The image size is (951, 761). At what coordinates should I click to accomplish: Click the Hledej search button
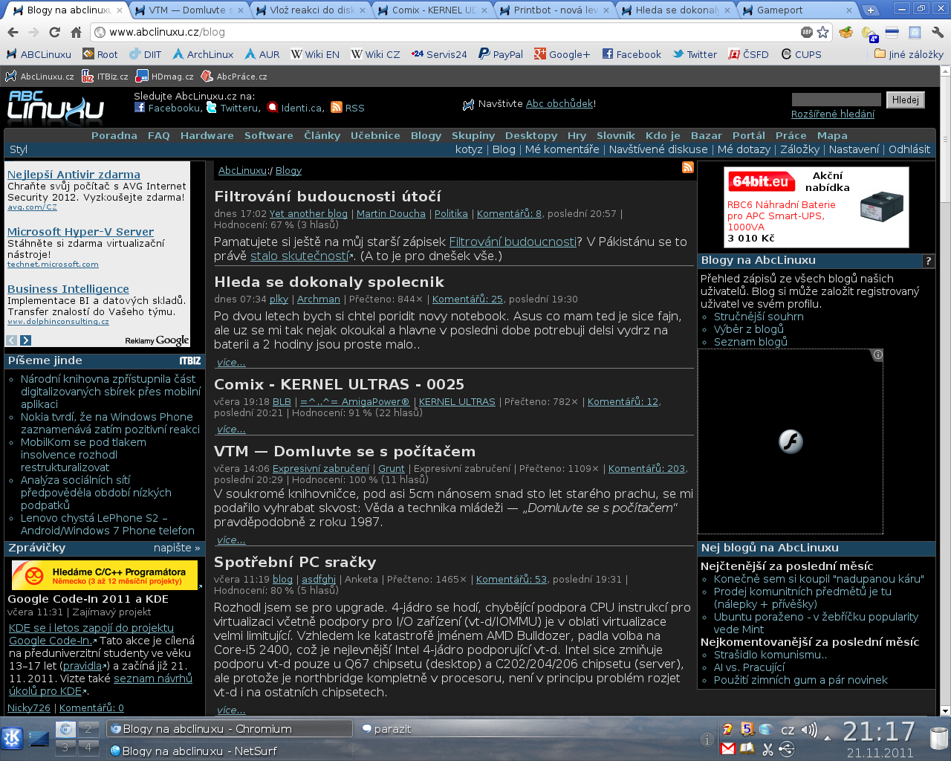[905, 100]
